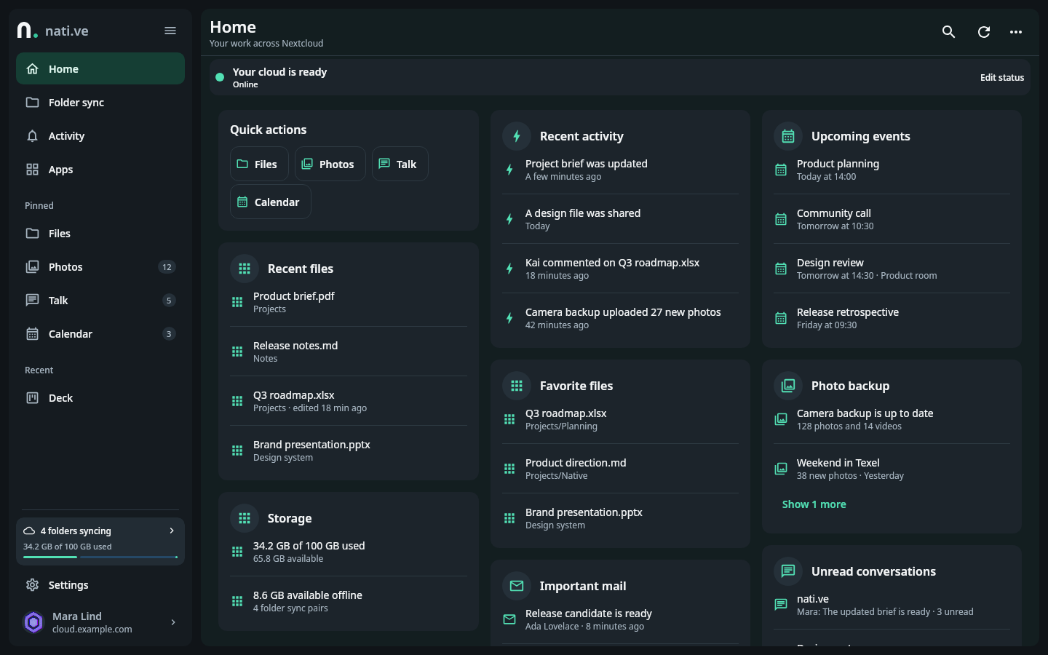Go to Home in sidebar

pyautogui.click(x=100, y=69)
